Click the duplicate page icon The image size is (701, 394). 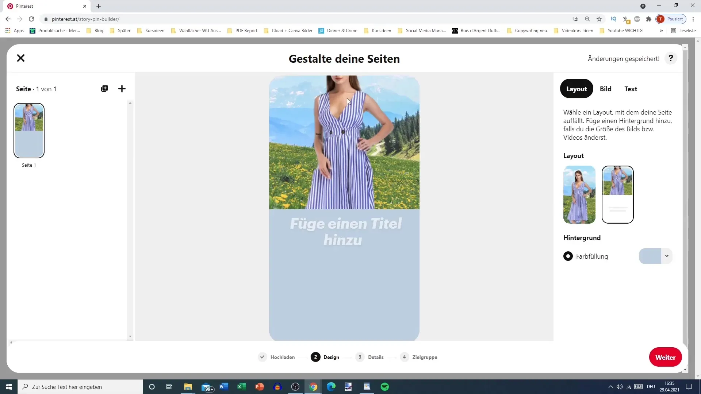pos(104,89)
